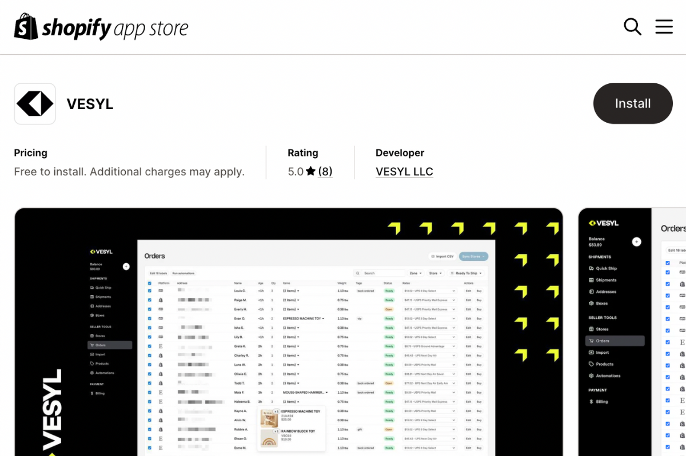Click the orders Search field
The height and width of the screenshot is (456, 686).
379,273
